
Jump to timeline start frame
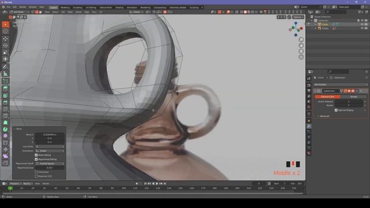[x=145, y=184]
